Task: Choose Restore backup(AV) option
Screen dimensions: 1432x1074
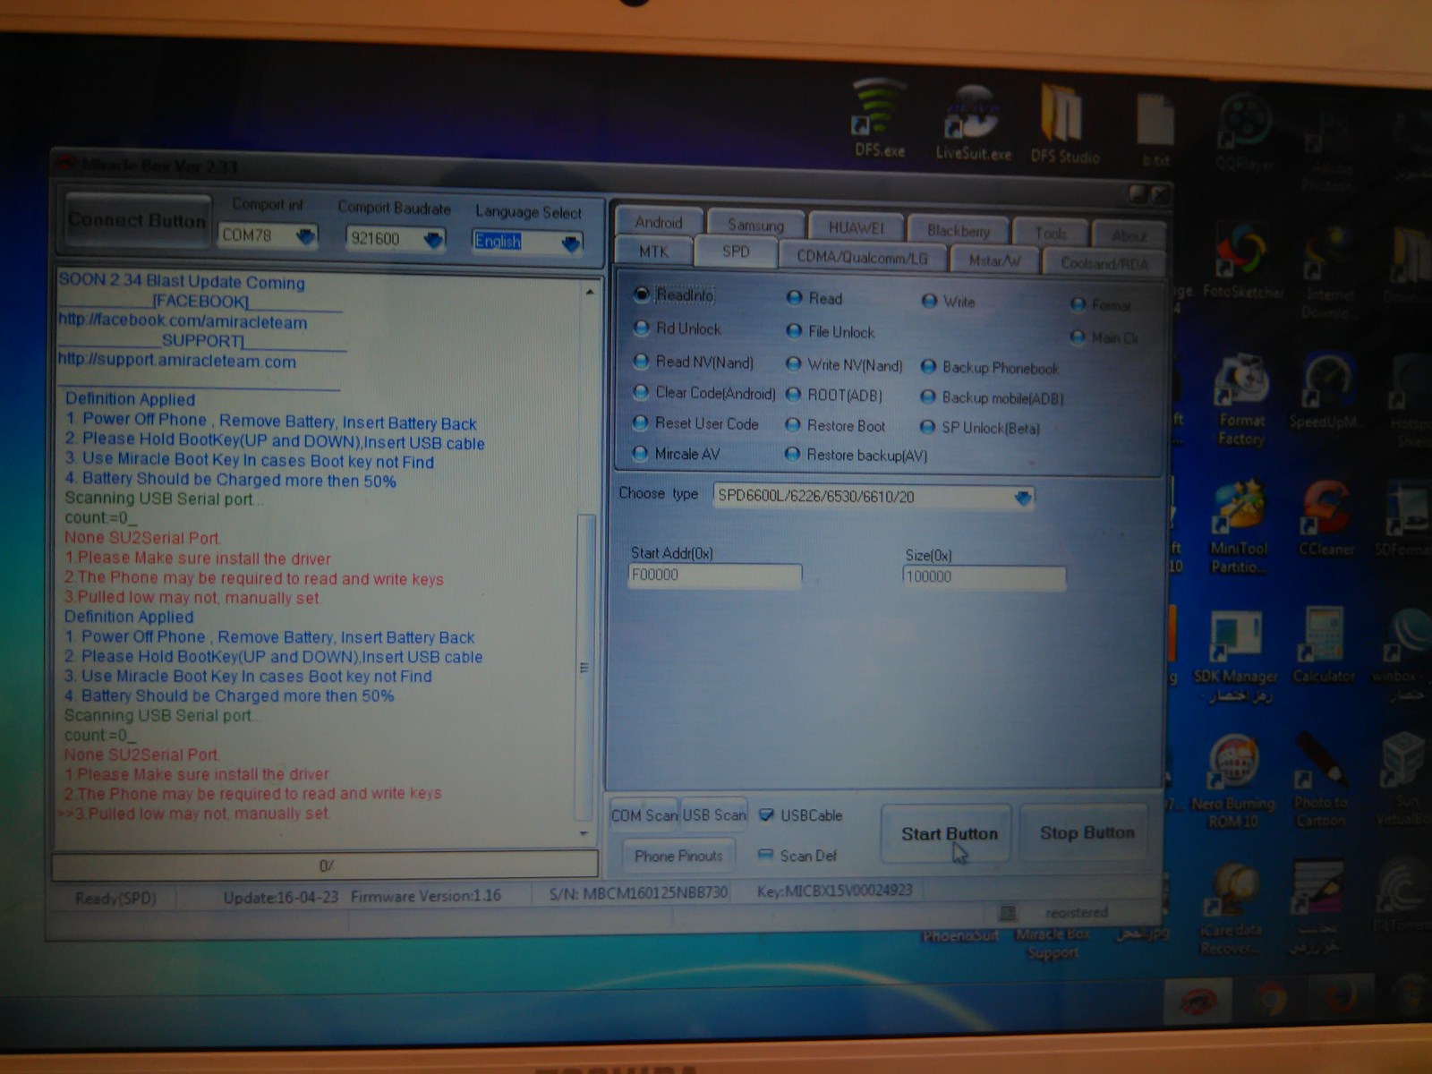Action: (857, 456)
